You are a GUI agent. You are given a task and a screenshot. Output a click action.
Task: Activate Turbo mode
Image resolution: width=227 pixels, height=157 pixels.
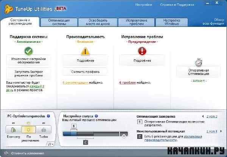[44, 130]
